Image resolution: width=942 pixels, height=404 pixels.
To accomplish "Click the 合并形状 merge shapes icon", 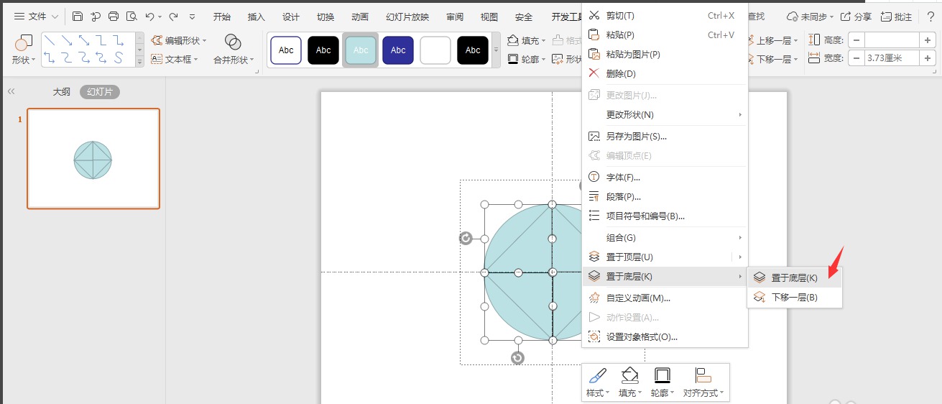I will [233, 42].
